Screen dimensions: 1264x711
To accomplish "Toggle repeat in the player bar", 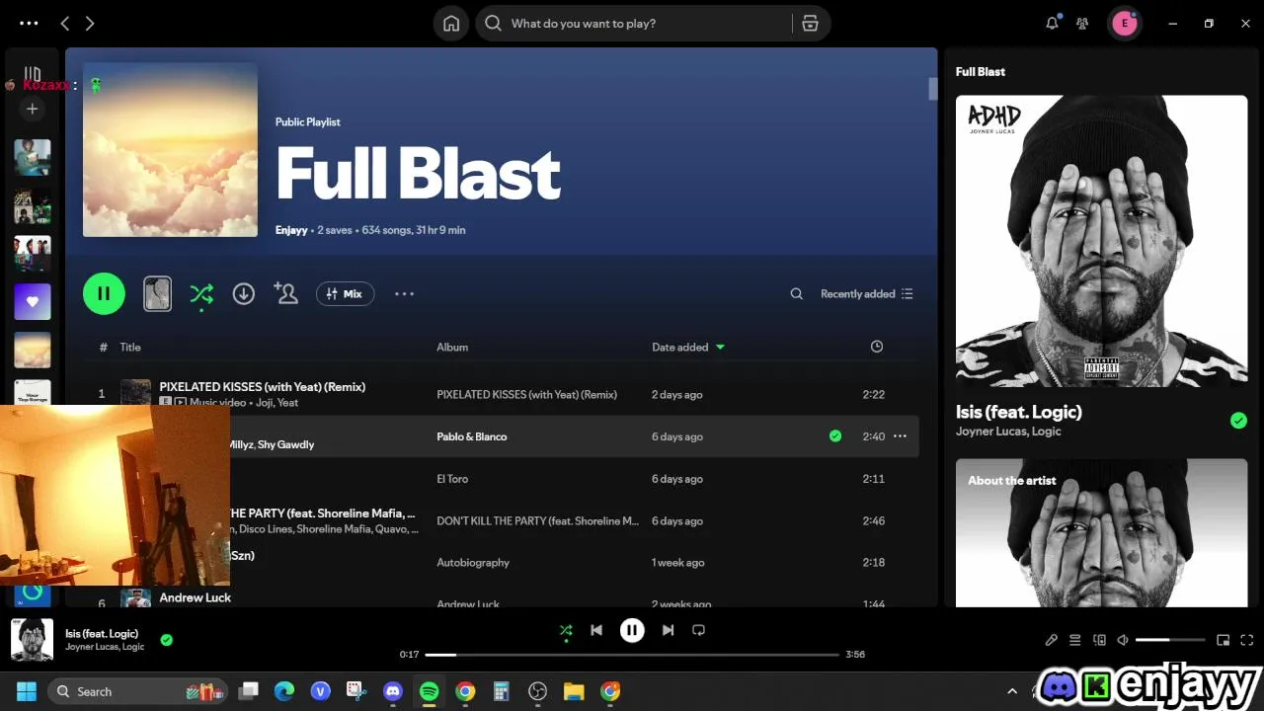I will pyautogui.click(x=698, y=630).
